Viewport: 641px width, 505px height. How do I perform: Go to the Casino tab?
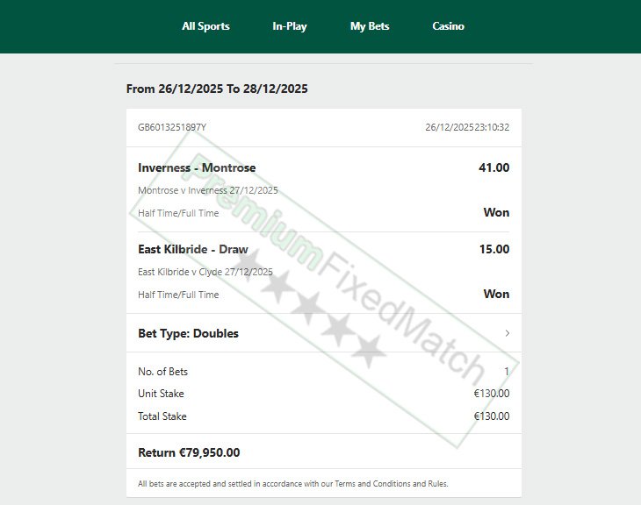pyautogui.click(x=448, y=26)
